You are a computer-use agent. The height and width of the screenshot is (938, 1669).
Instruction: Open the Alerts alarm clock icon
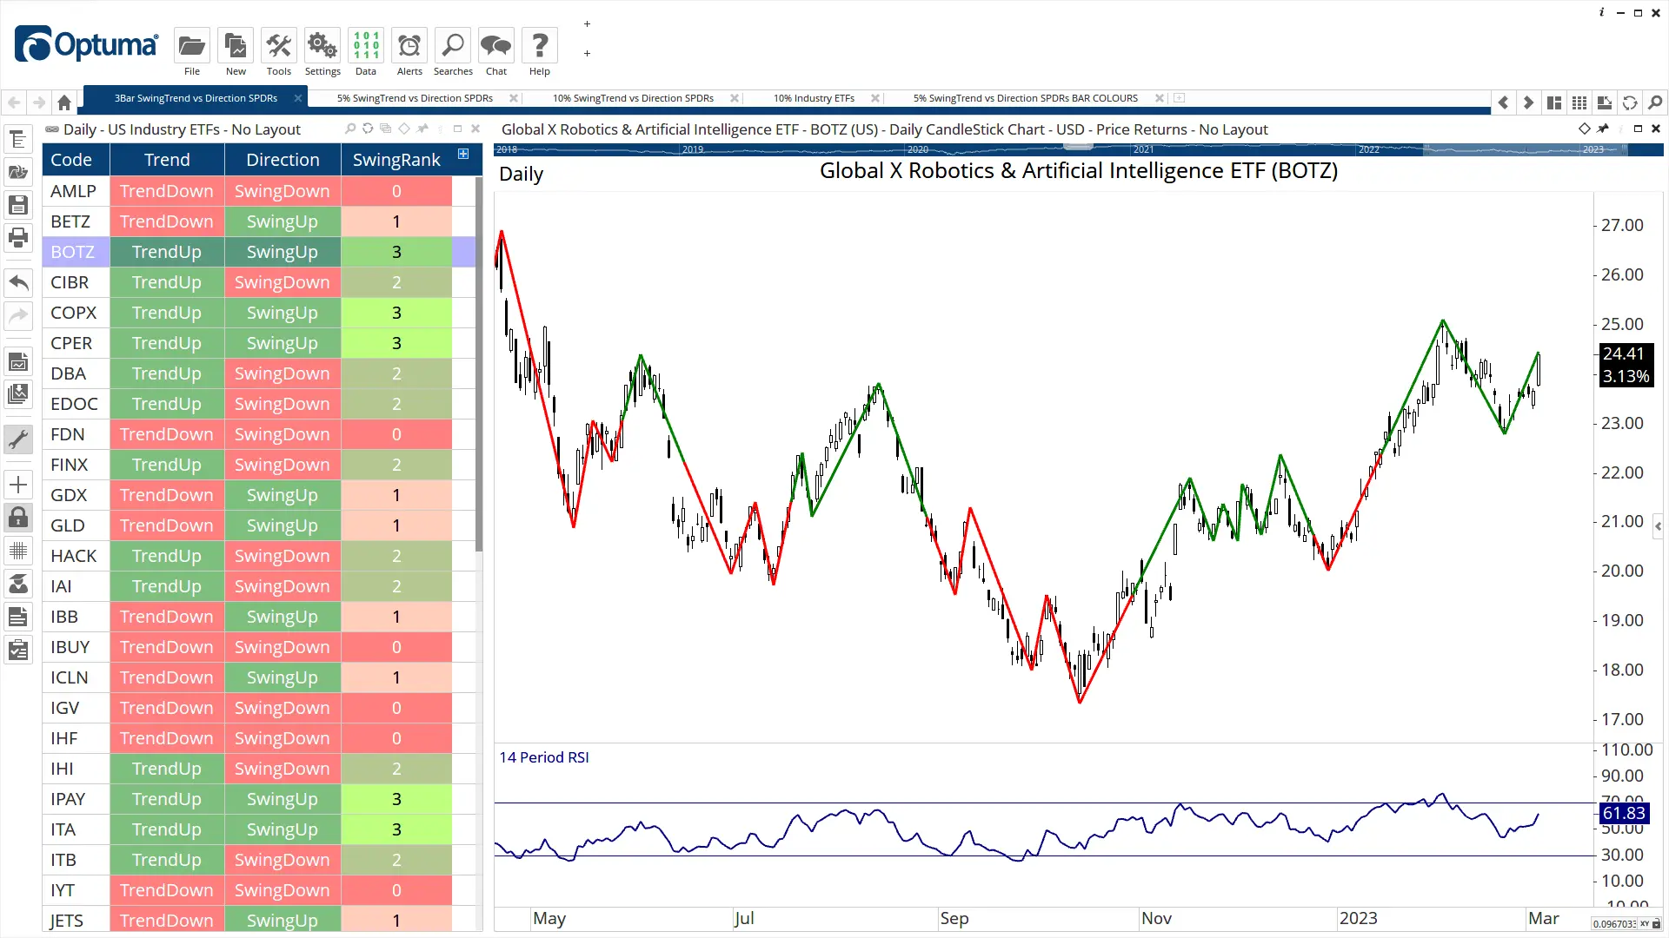[x=409, y=46]
